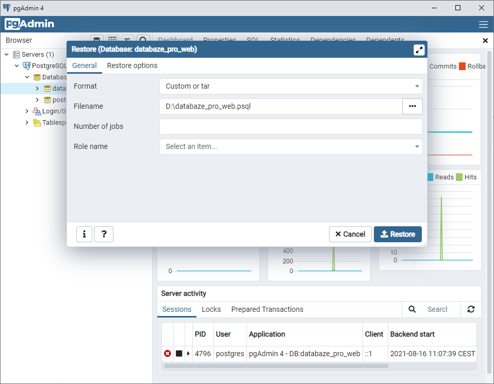Click the filter icon in the browser toolbar
The height and width of the screenshot is (384, 494).
coord(127,40)
